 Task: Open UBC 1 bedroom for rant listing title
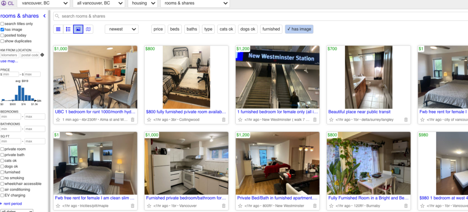(x=95, y=112)
